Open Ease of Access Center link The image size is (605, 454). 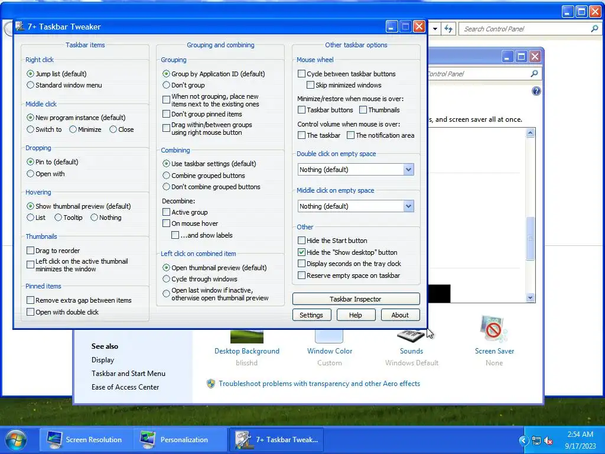(125, 387)
